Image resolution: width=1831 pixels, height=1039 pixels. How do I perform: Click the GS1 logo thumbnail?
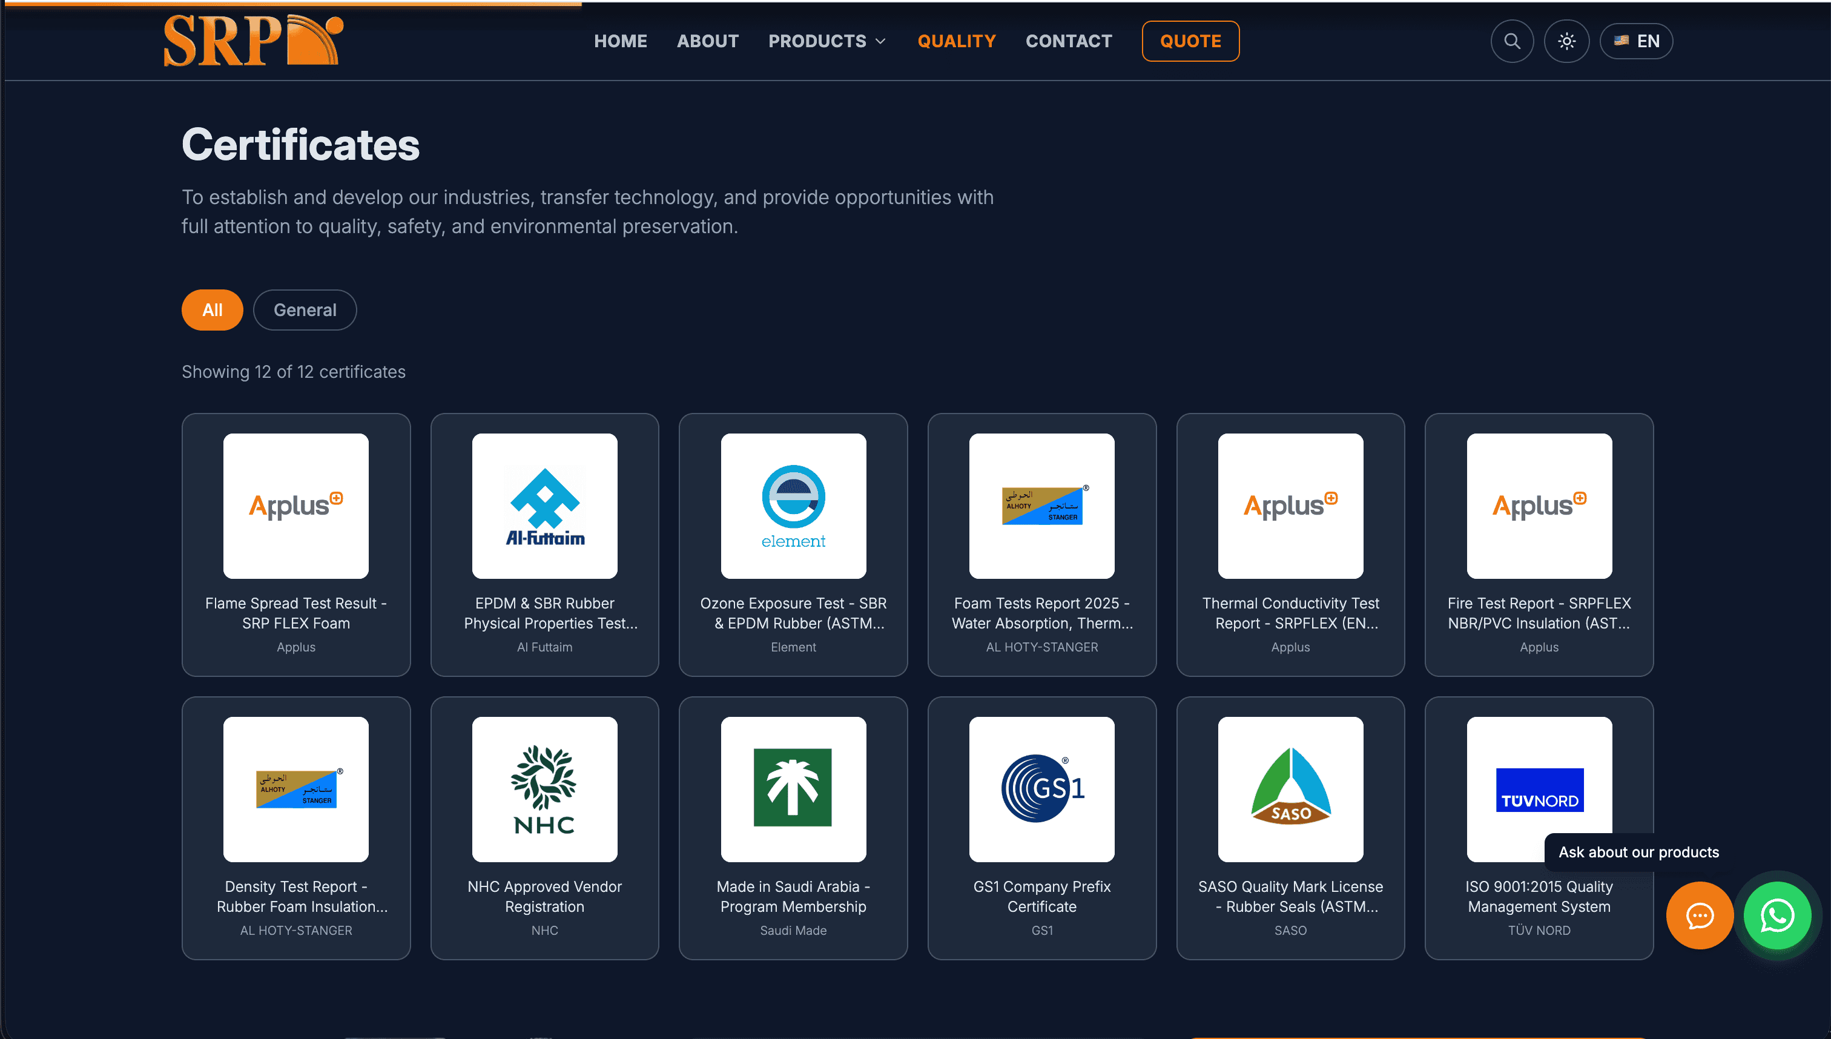pos(1042,790)
